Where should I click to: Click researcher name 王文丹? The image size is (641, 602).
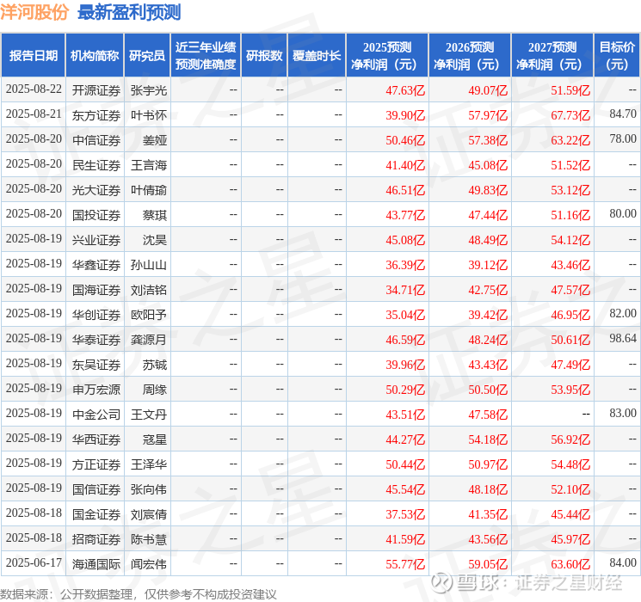click(149, 415)
